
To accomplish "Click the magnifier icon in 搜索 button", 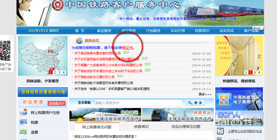I will tap(190, 103).
